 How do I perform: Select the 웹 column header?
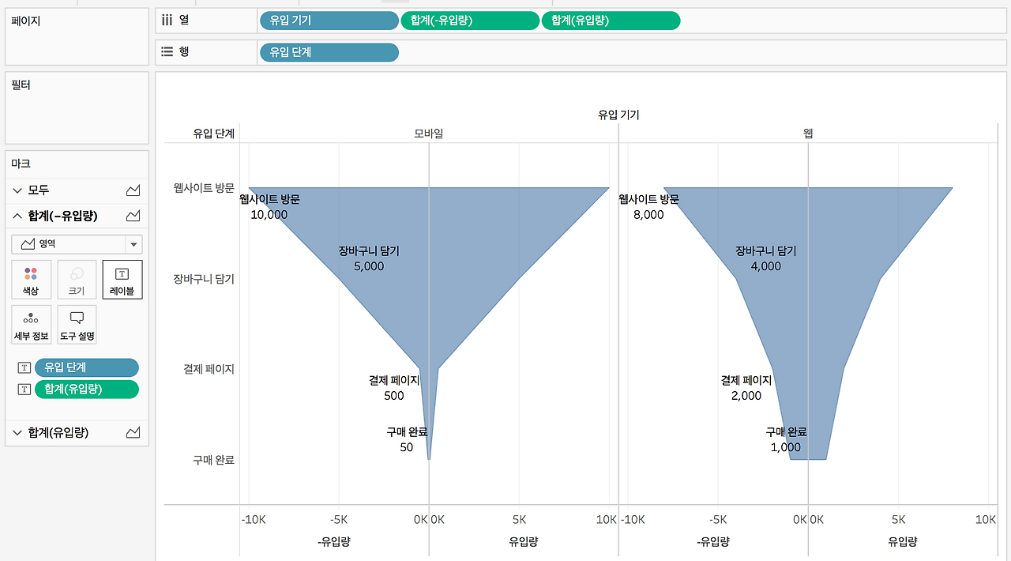coord(808,134)
